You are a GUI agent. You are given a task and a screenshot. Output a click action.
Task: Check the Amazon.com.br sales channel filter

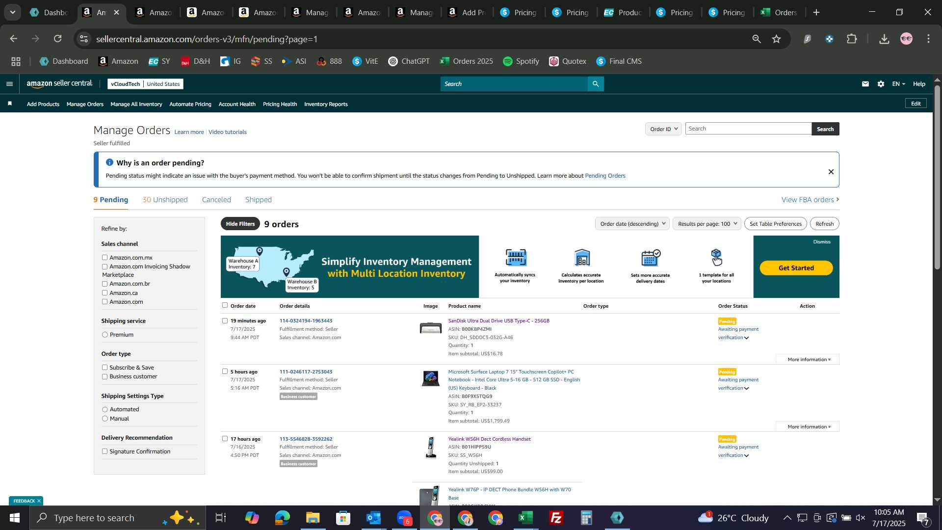pos(105,284)
